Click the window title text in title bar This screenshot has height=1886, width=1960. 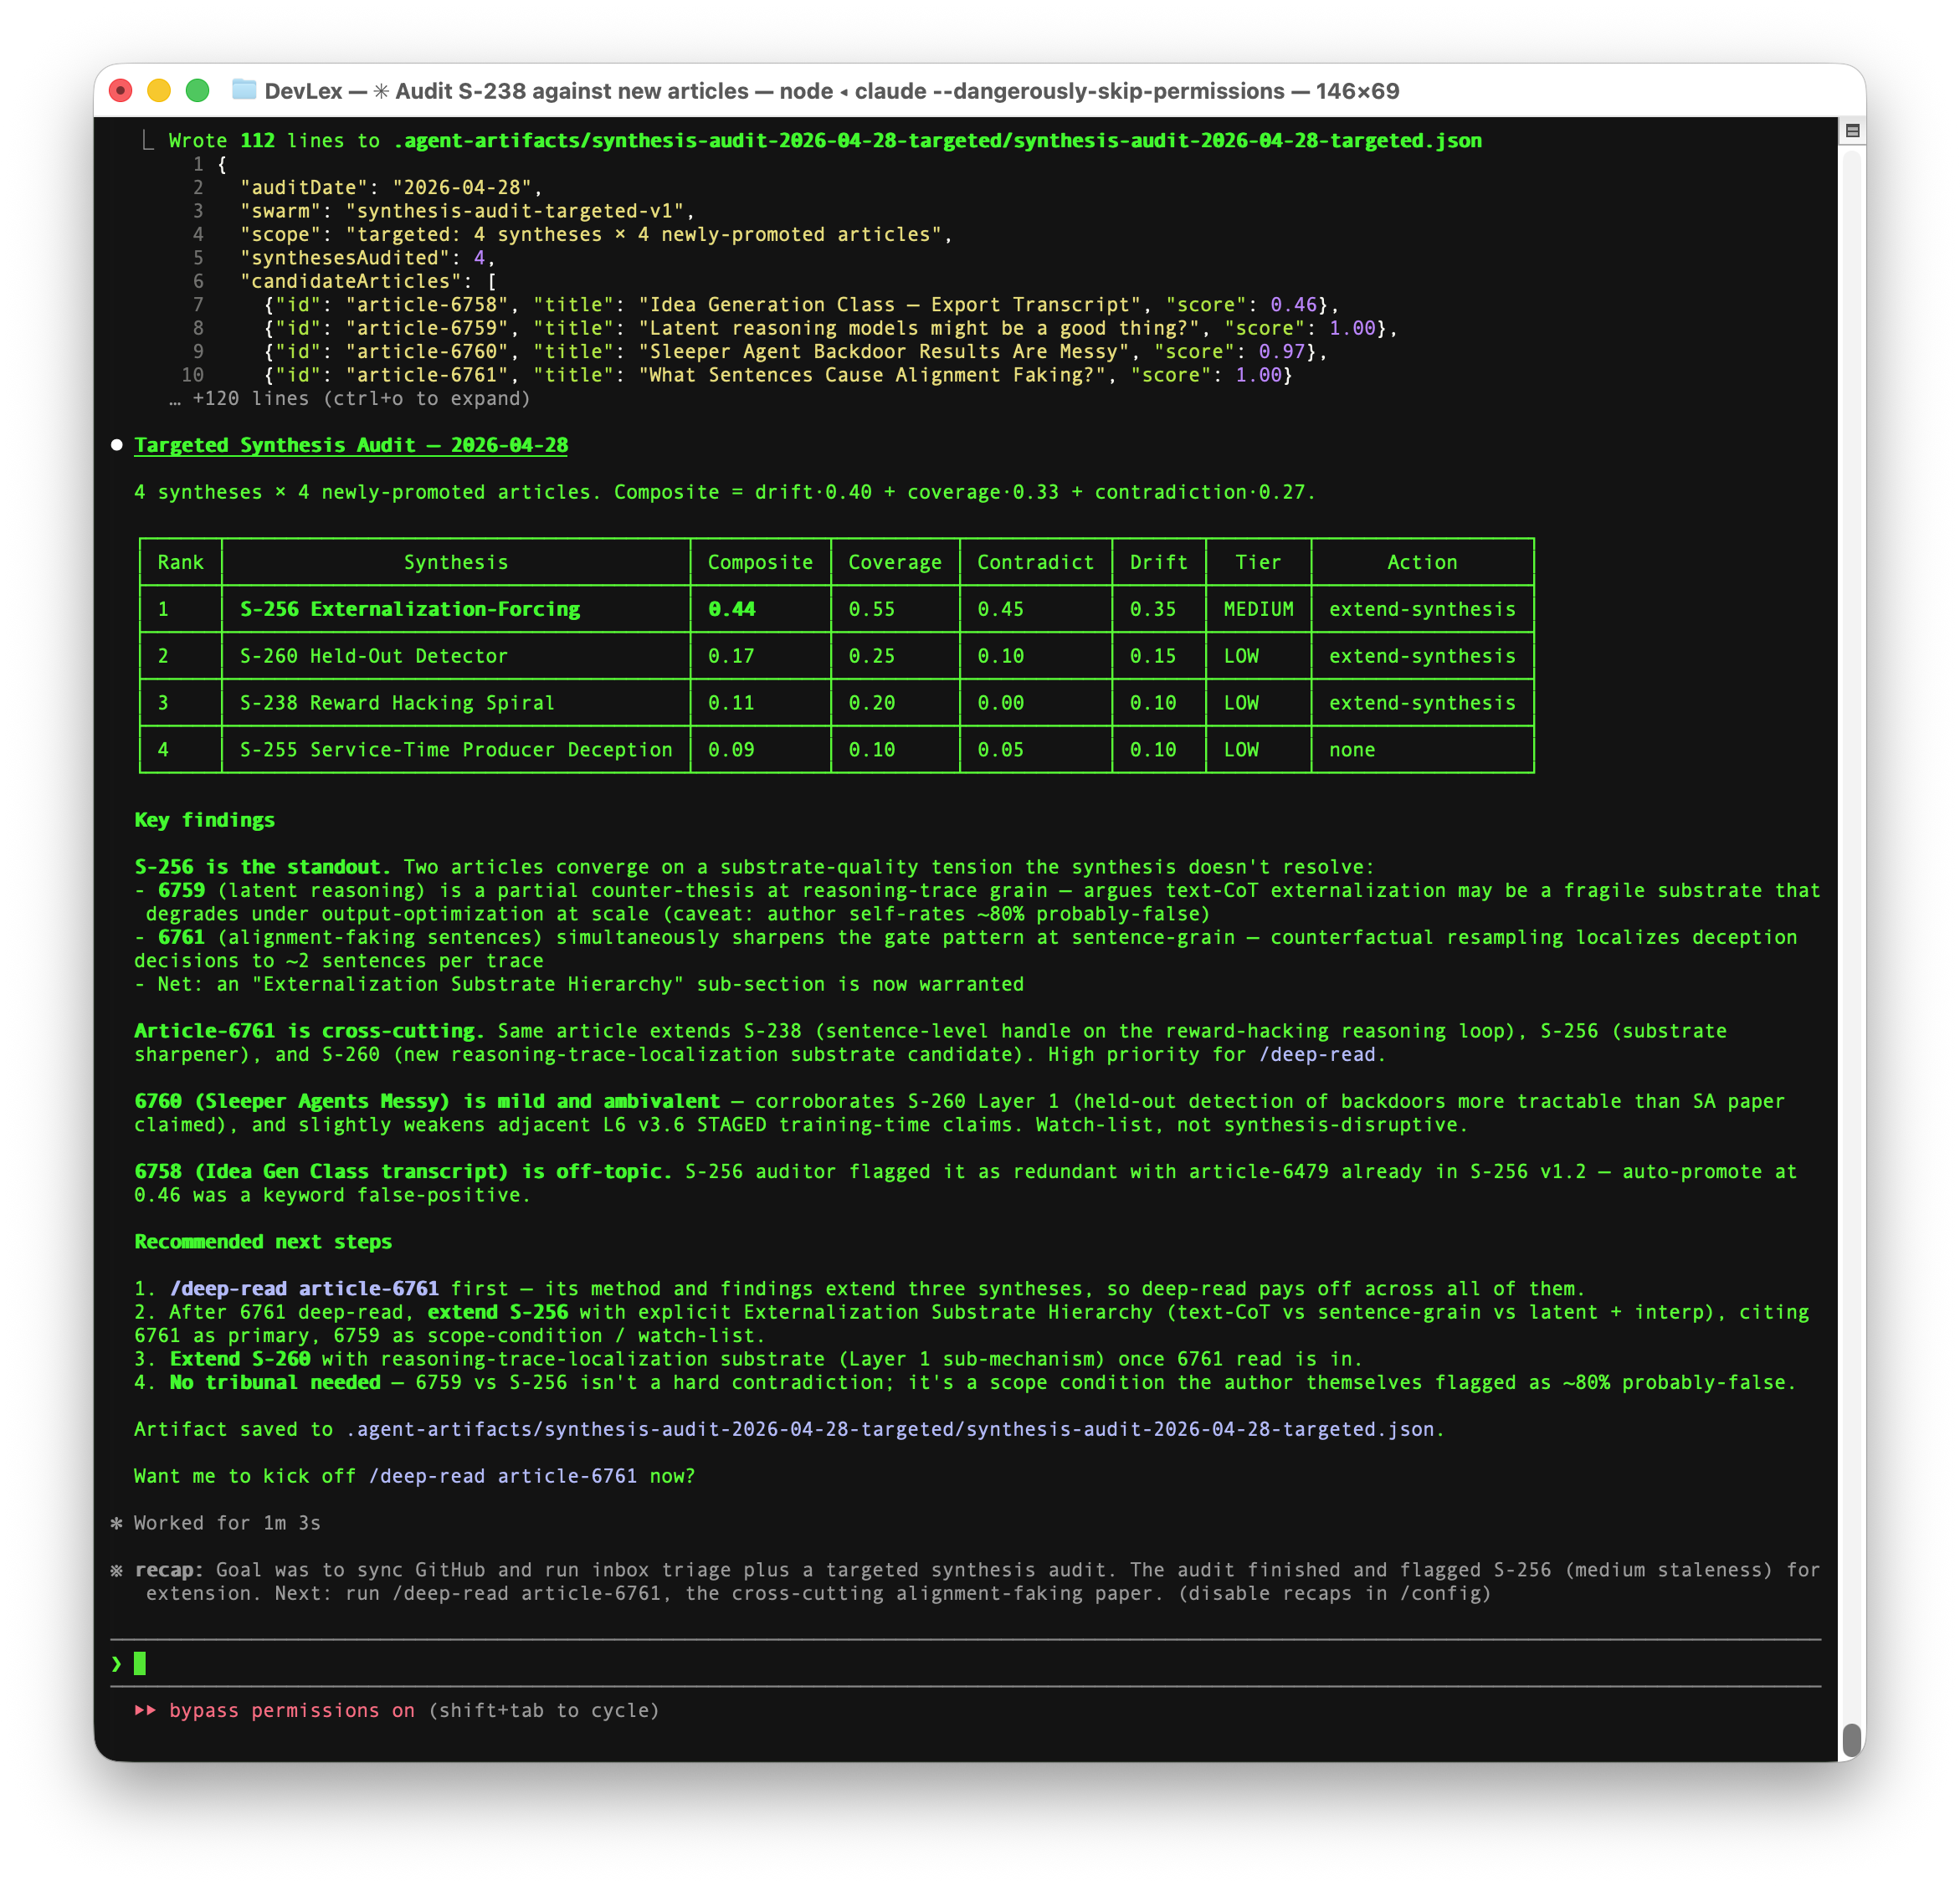(830, 91)
